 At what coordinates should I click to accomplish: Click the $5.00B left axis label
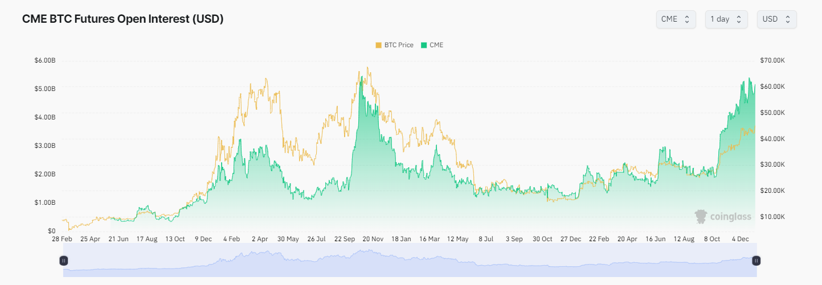[44, 89]
